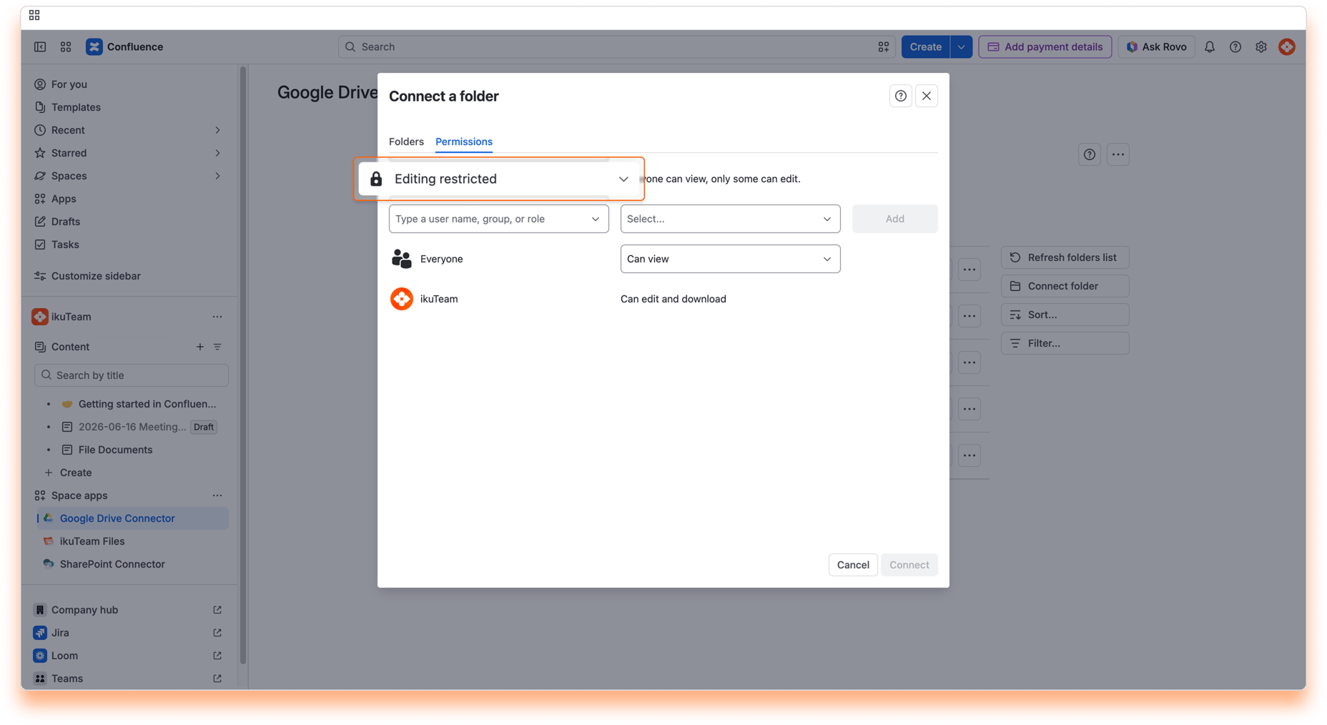Open the Editing restricted dropdown
The height and width of the screenshot is (725, 1327).
pos(499,179)
